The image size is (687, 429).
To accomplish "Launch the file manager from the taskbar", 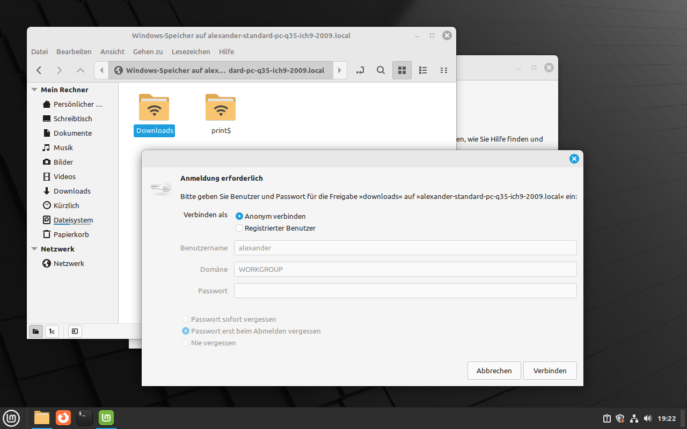I will 42,418.
